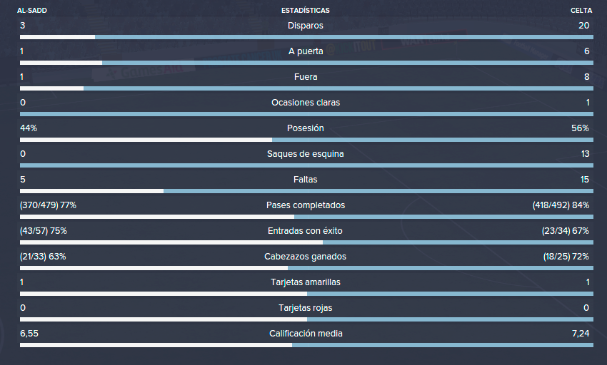Click the Cabezazos ganados label
The image size is (607, 365).
(305, 257)
